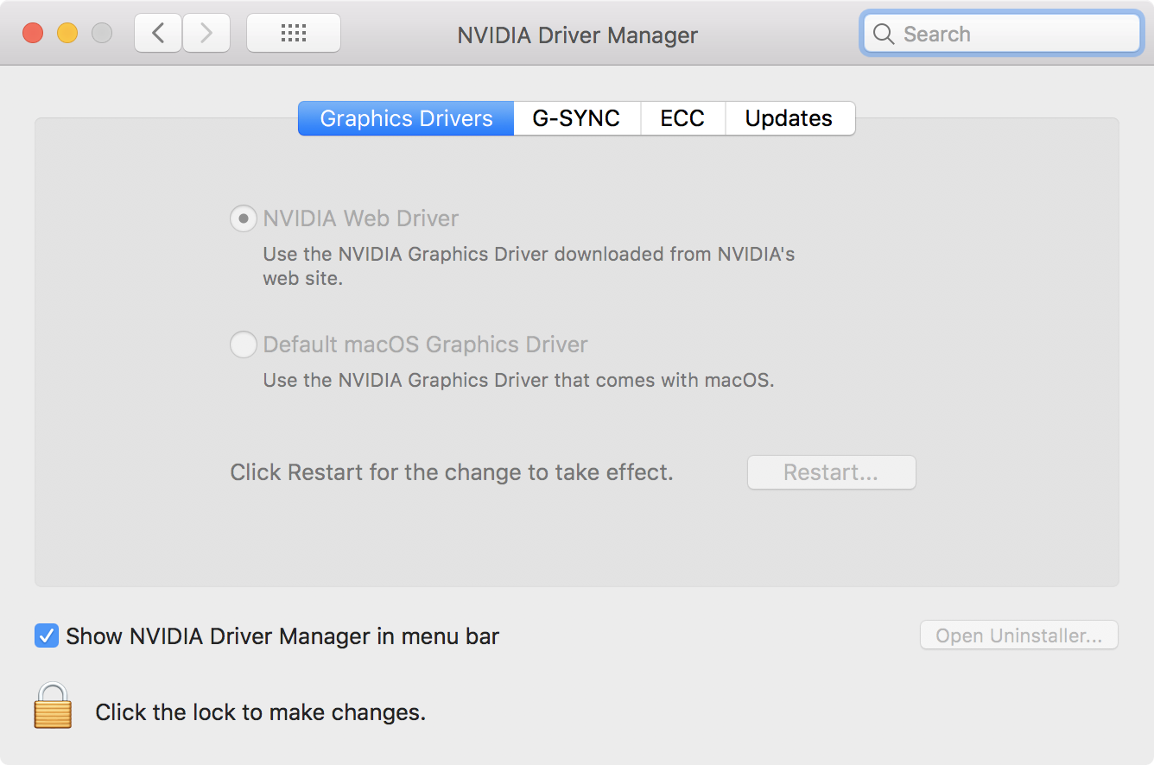Close the NVIDIA Driver Manager window
1154x765 pixels.
tap(33, 34)
